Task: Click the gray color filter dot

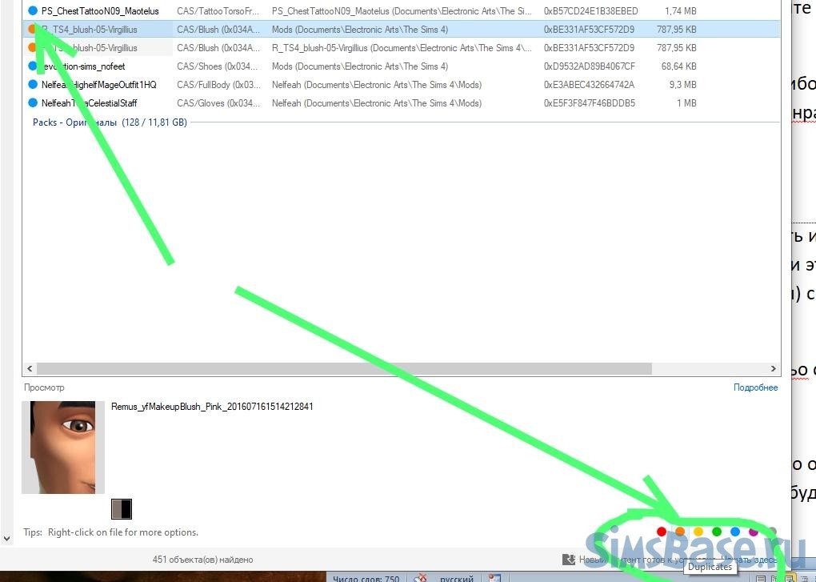Action: coord(772,532)
